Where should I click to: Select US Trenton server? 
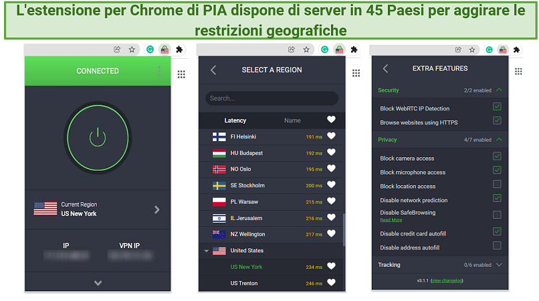coord(272,283)
